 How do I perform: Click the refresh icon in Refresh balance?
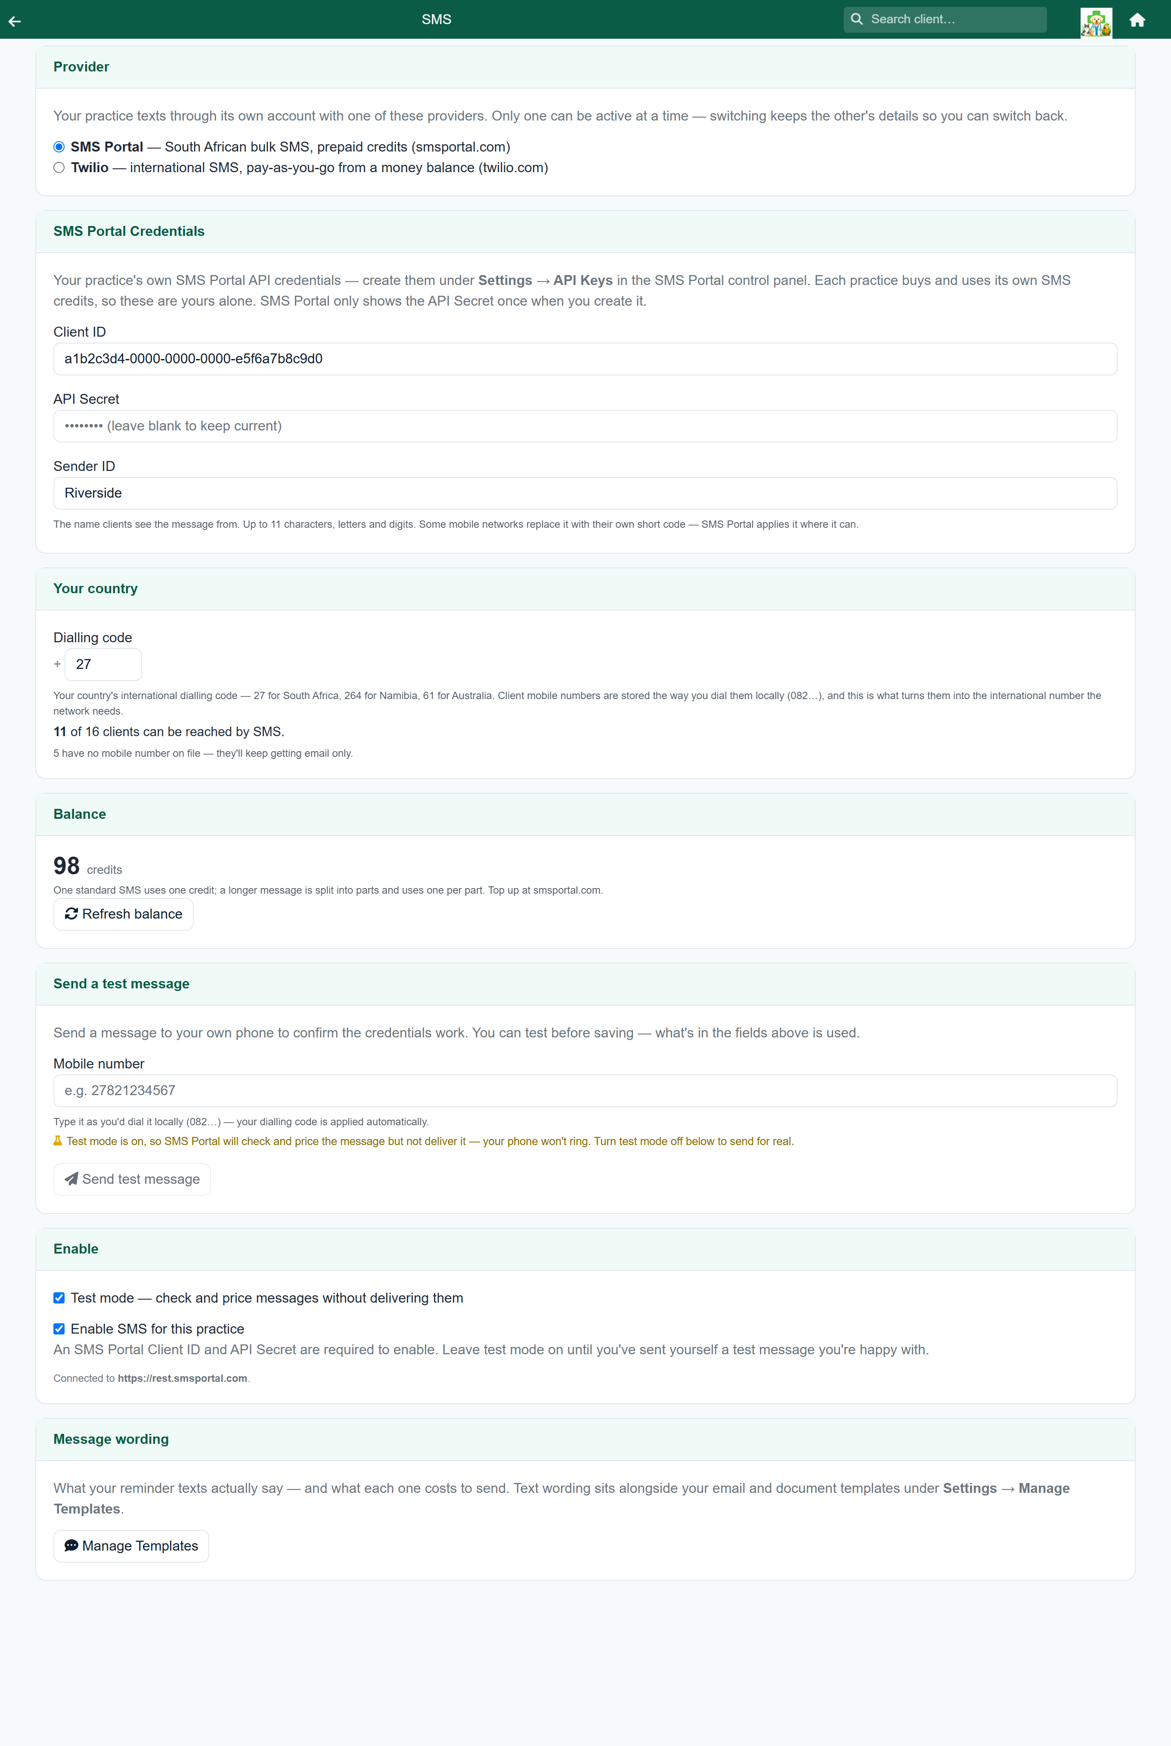click(72, 913)
